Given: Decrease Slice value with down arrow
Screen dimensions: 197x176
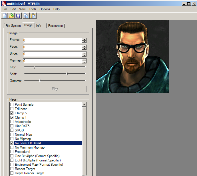Looking at the screenshot, I should pos(84,55).
